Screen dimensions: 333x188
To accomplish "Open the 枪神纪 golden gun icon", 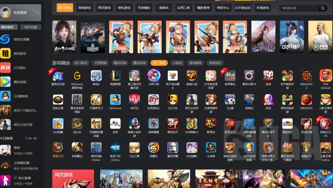I will 249,100.
